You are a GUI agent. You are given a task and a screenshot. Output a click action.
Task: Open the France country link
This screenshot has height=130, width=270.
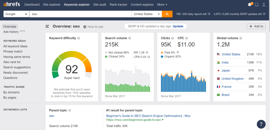pyautogui.click(x=226, y=87)
